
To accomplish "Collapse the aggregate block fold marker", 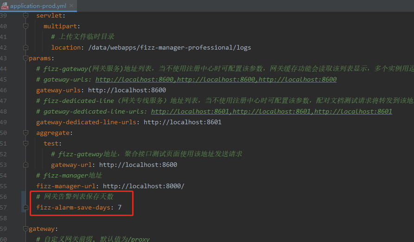I will click(x=25, y=133).
